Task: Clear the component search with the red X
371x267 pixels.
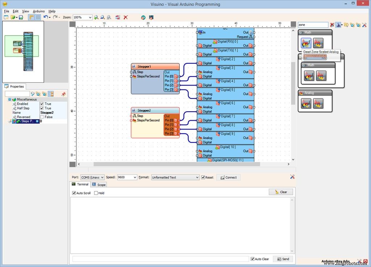Action: [332, 25]
